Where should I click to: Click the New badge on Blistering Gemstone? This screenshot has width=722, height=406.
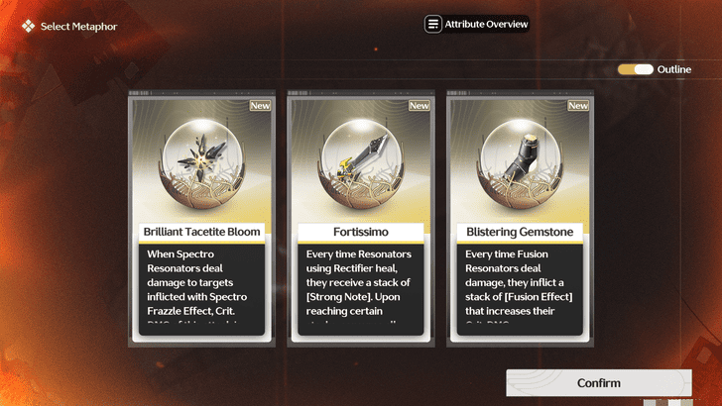(x=578, y=106)
